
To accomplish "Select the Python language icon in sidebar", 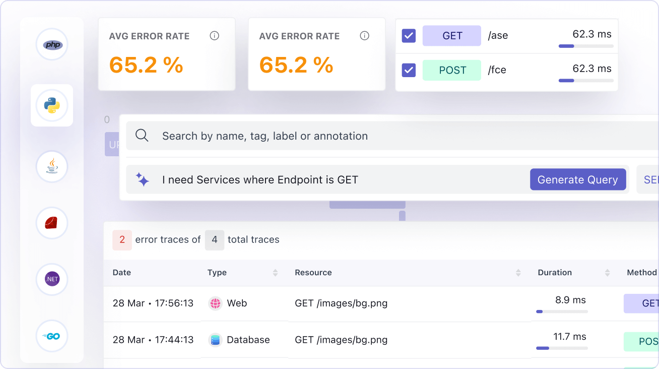I will [52, 105].
